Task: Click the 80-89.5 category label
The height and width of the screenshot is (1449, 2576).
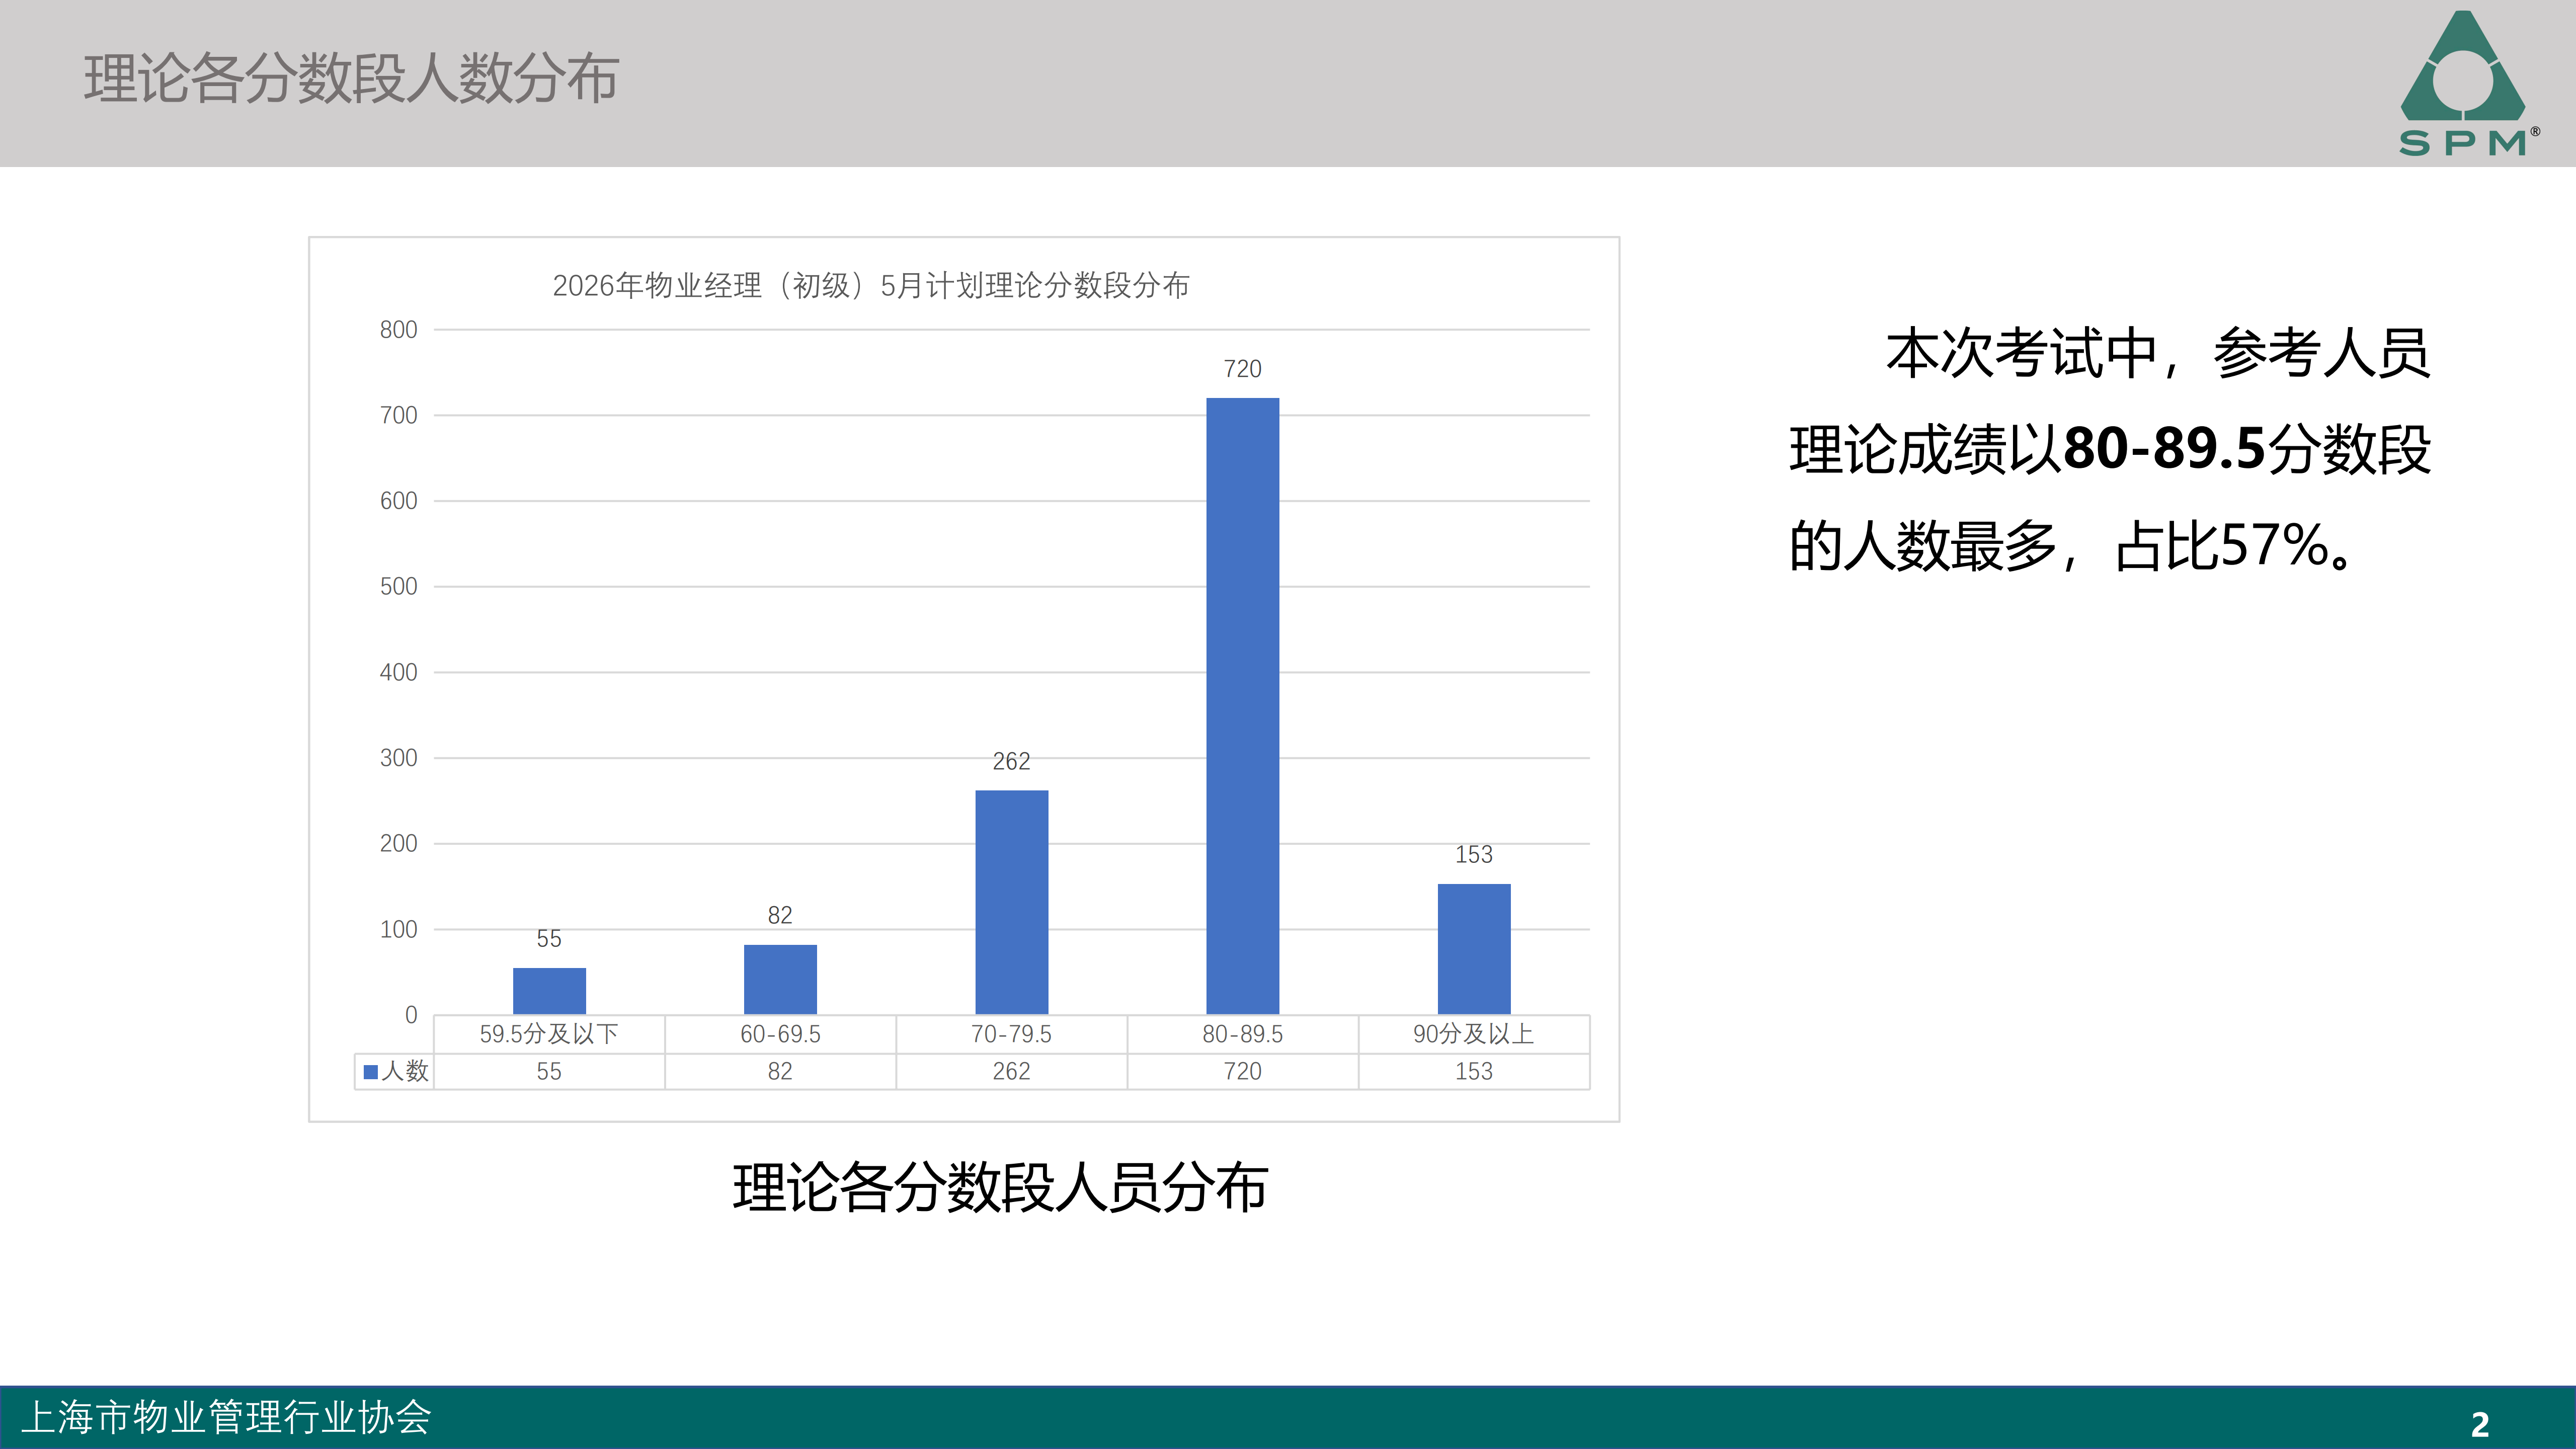Action: (1242, 1034)
